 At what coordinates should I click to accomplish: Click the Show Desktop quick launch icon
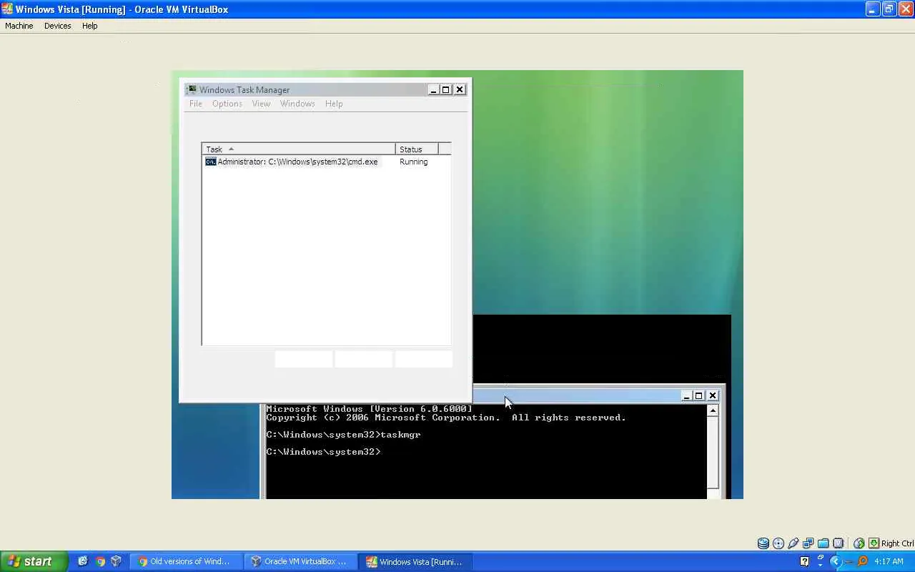(83, 561)
